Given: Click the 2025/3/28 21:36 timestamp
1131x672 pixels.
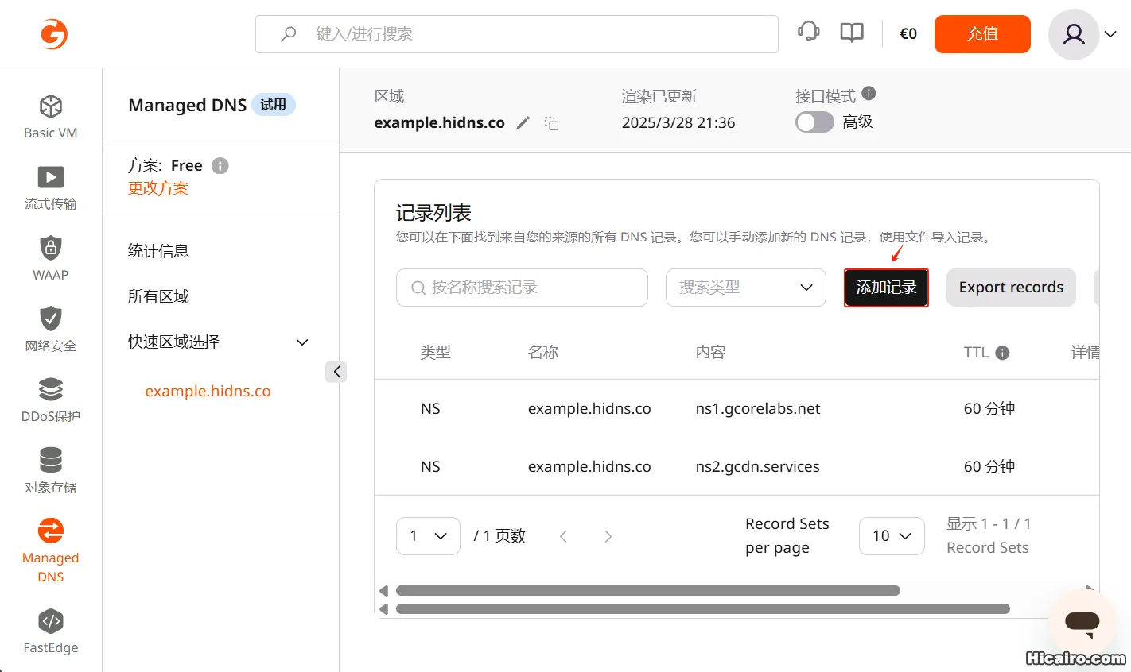Looking at the screenshot, I should (678, 123).
